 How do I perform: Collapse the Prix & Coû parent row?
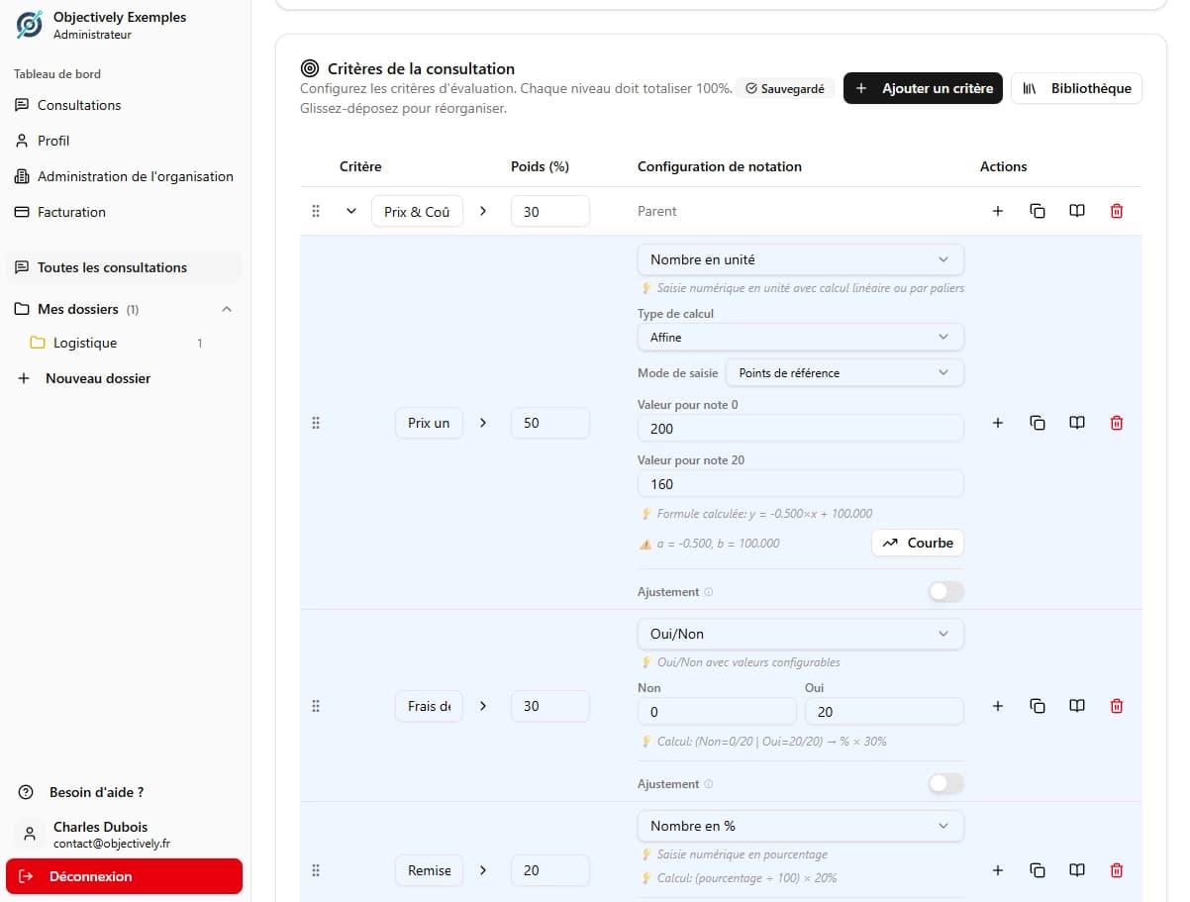coord(350,211)
